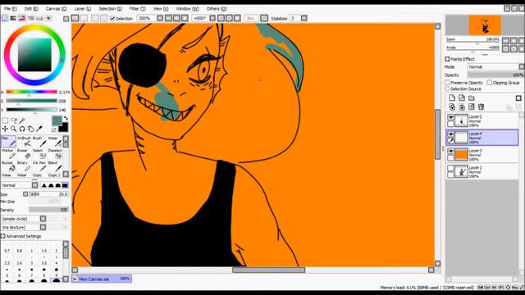Activate the hand pan tool
Screen dimensions: 525x295
click(31, 129)
